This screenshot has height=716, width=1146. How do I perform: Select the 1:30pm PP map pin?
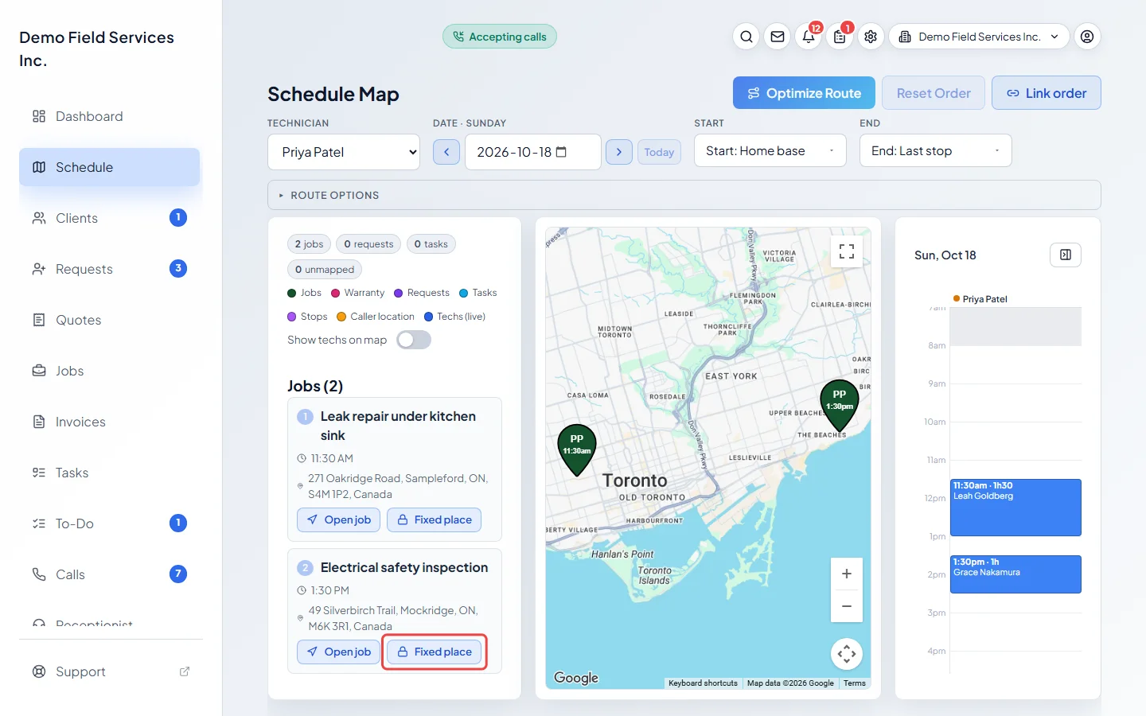[840, 405]
